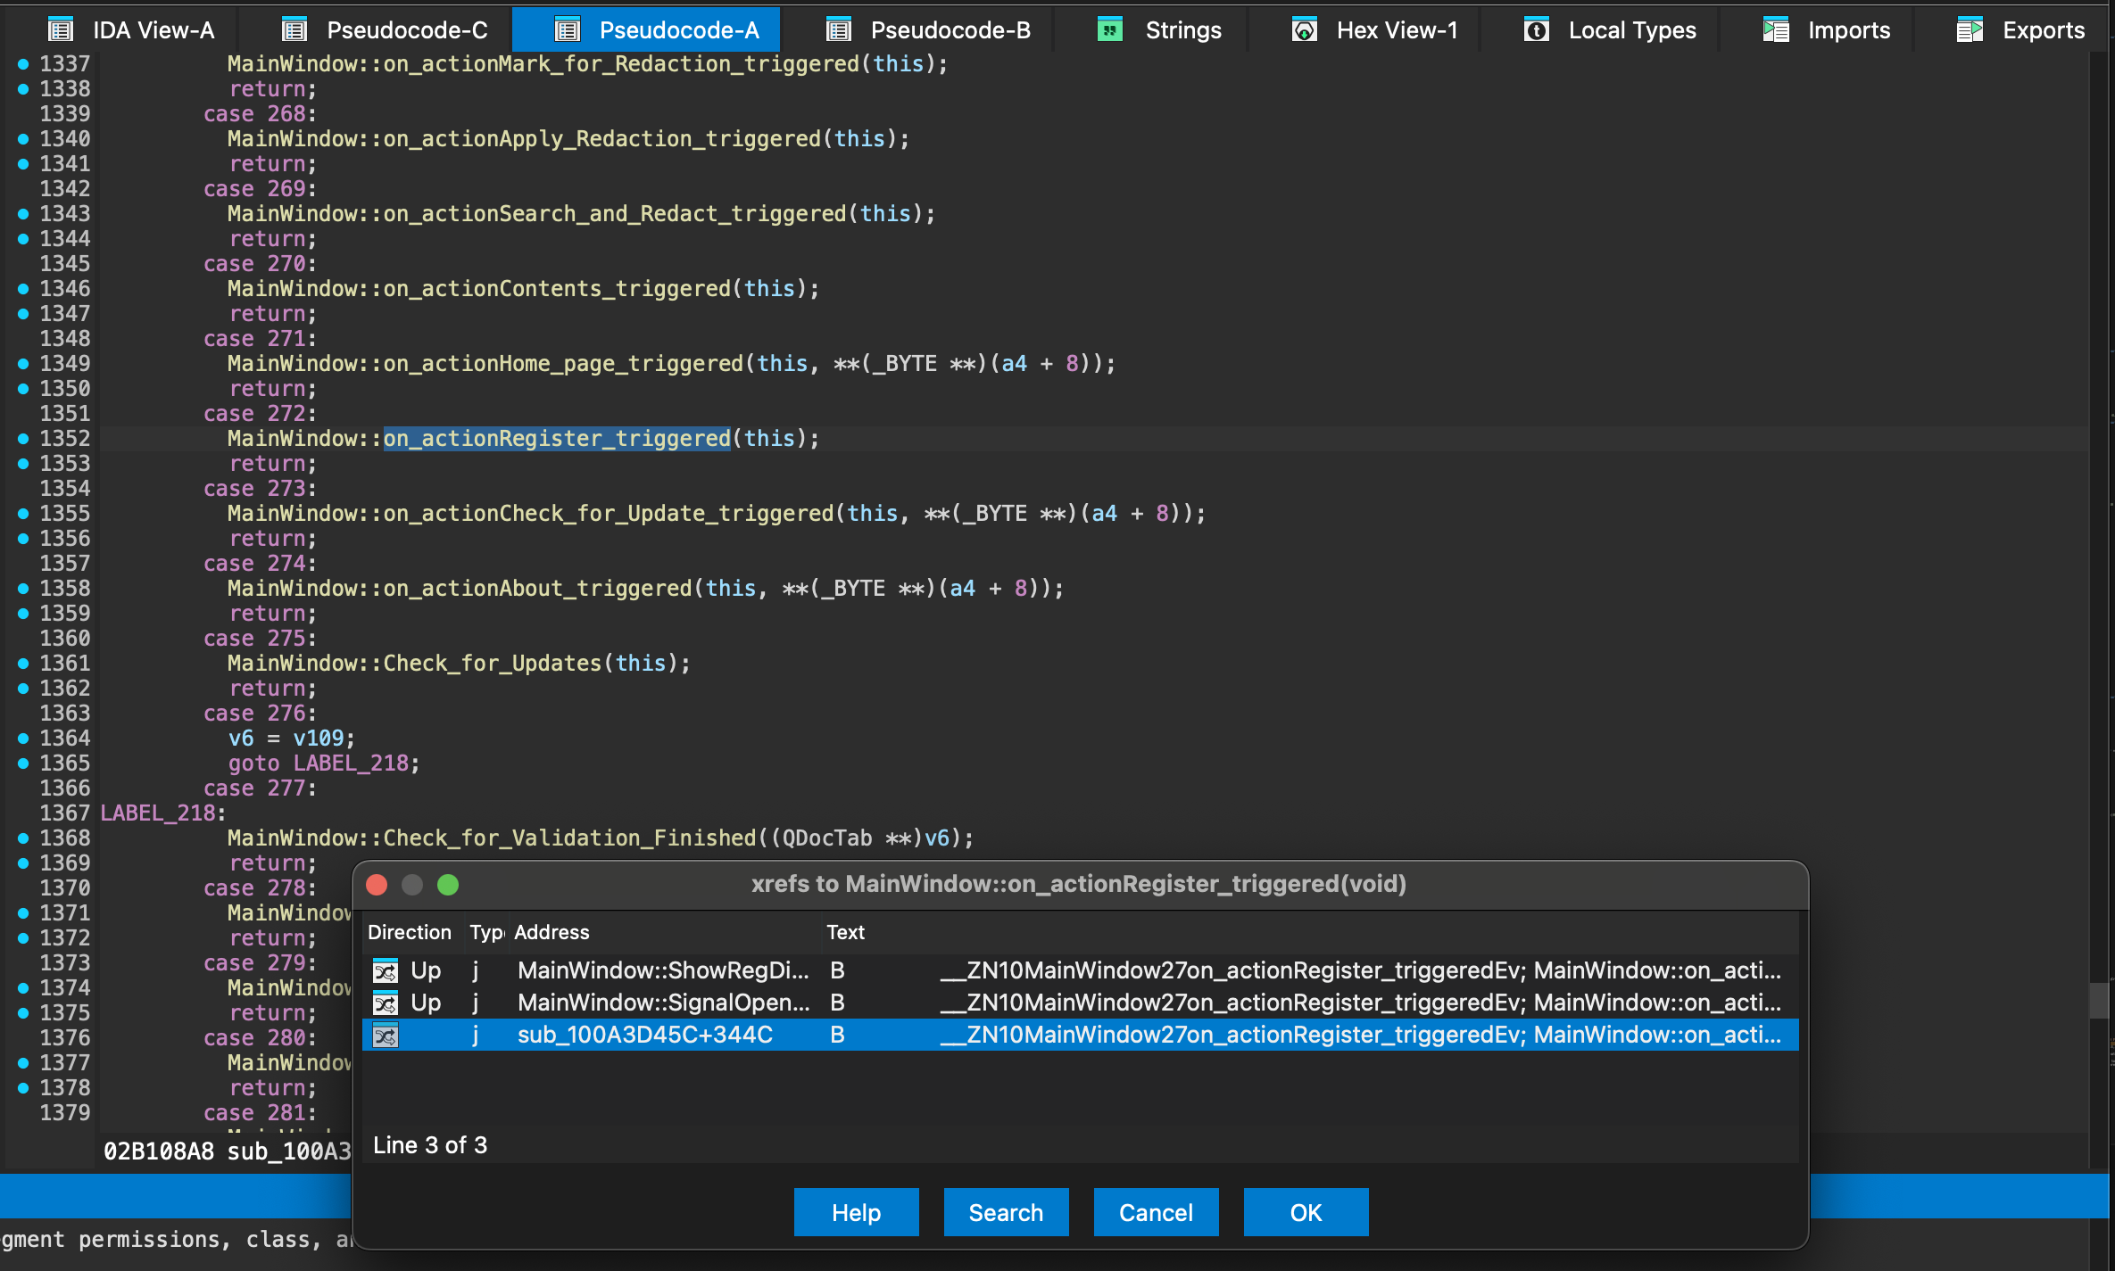Click the Pseudocode-B tab icon

(838, 30)
